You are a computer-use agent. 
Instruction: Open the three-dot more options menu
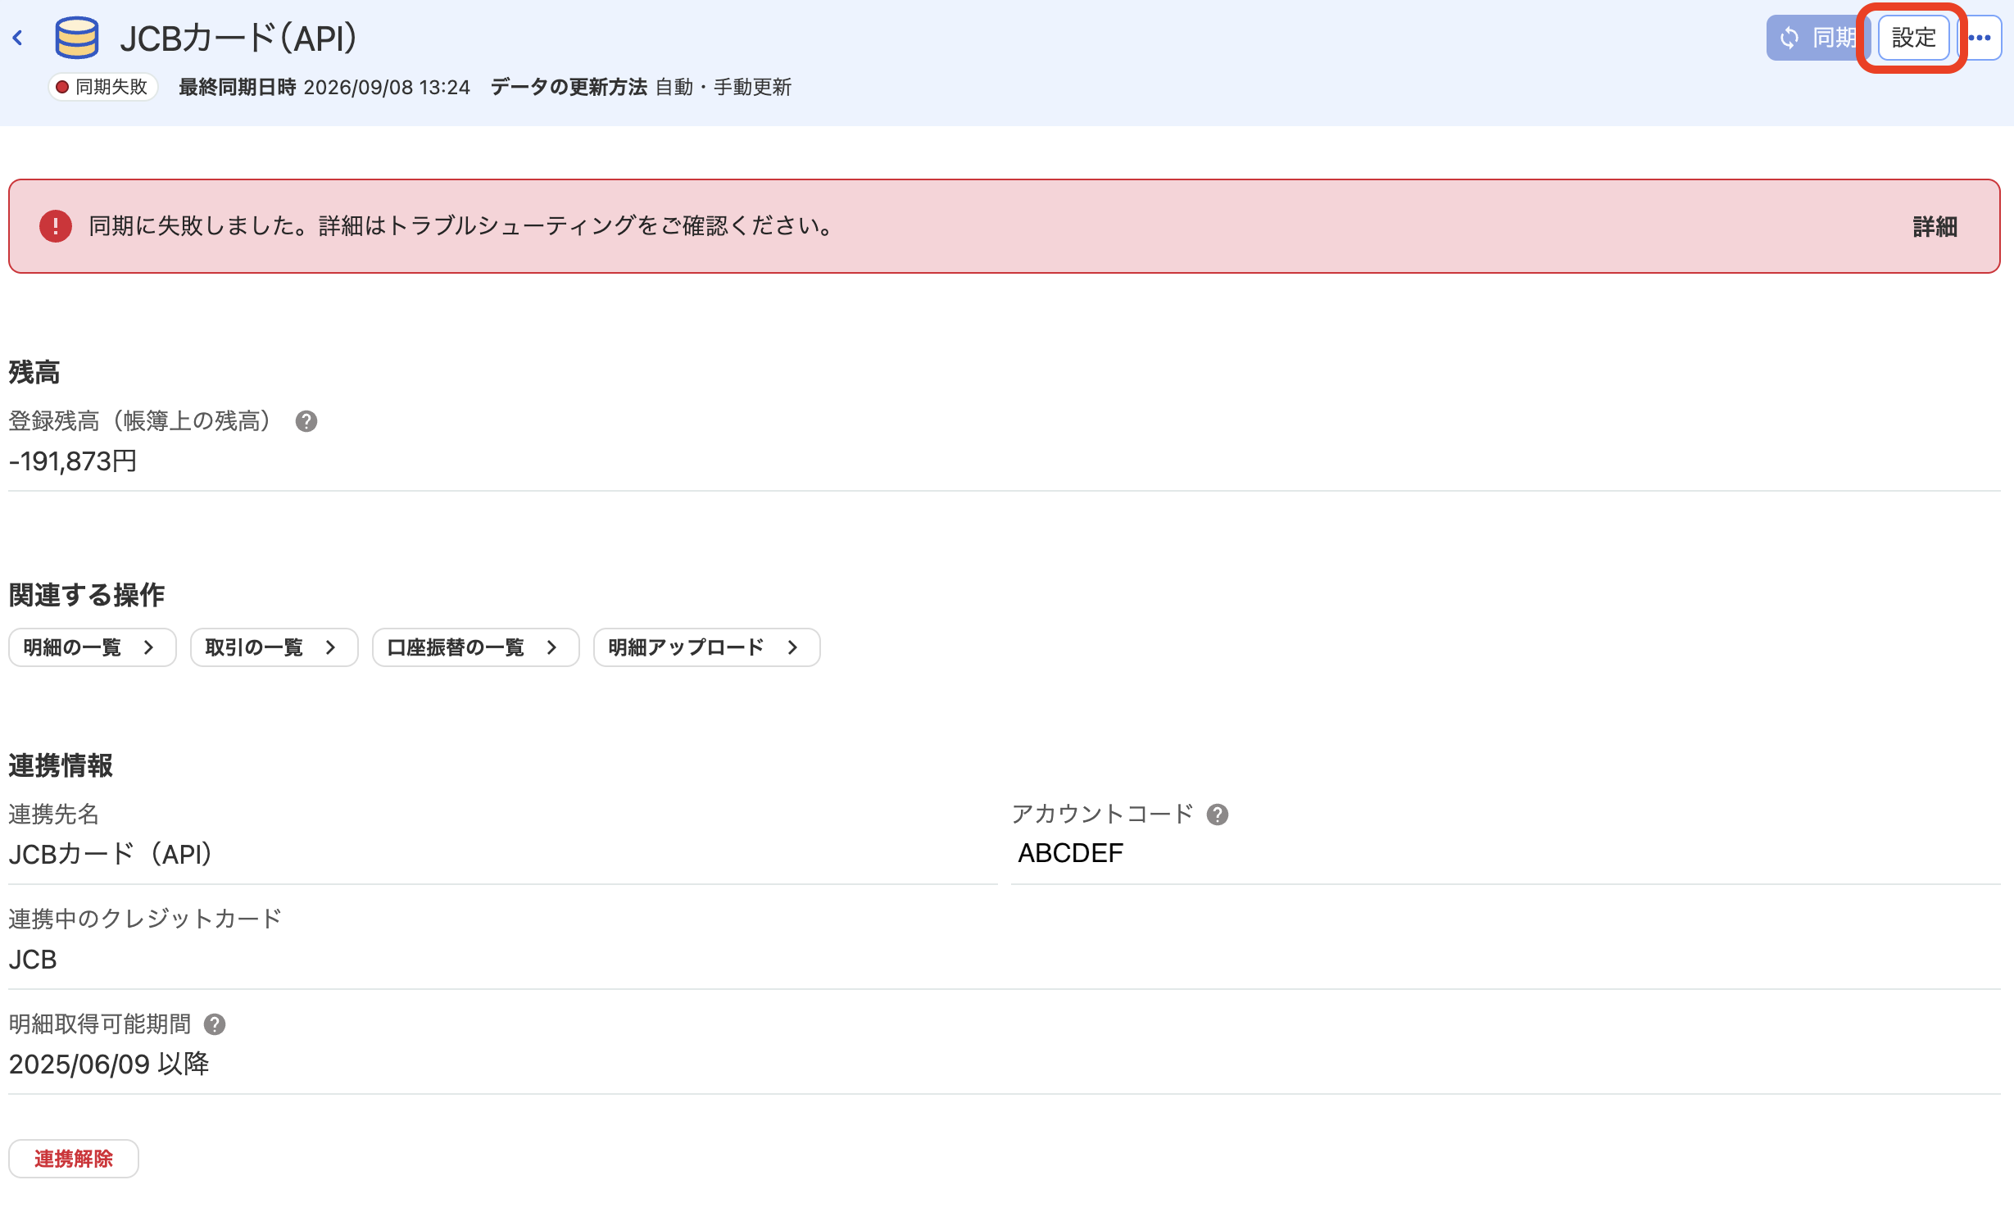1980,38
